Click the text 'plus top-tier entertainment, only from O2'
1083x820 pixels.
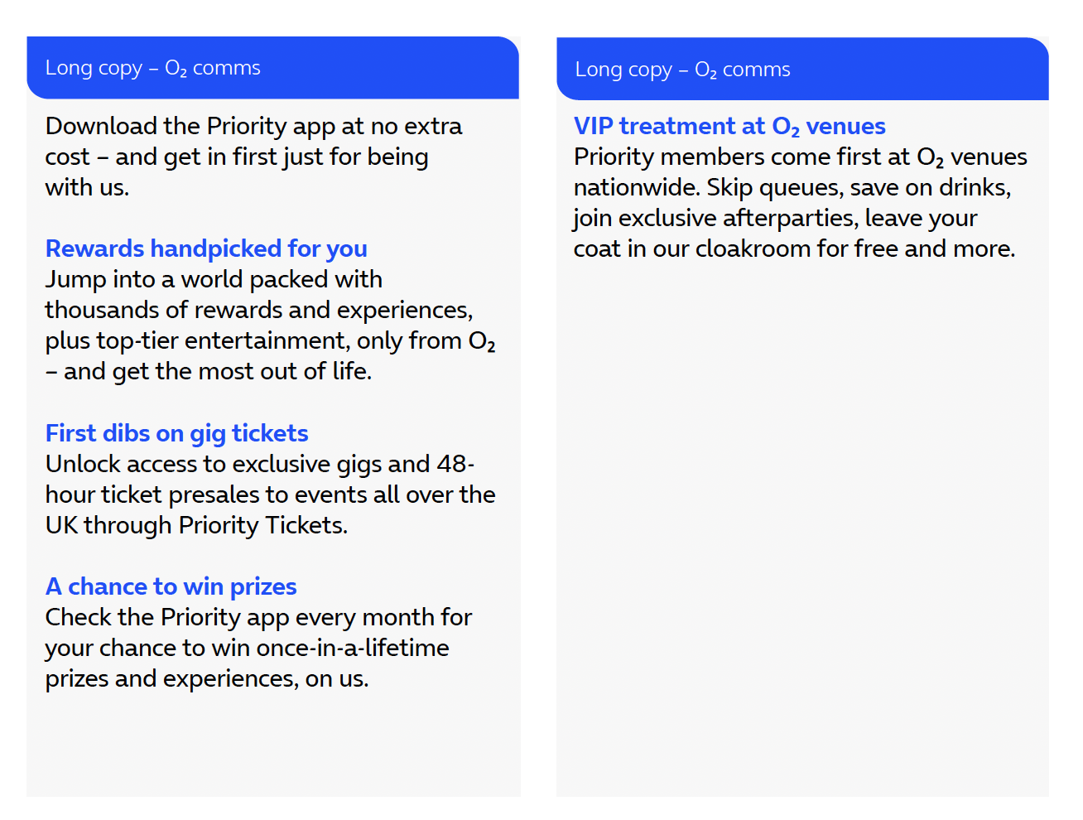(x=270, y=340)
